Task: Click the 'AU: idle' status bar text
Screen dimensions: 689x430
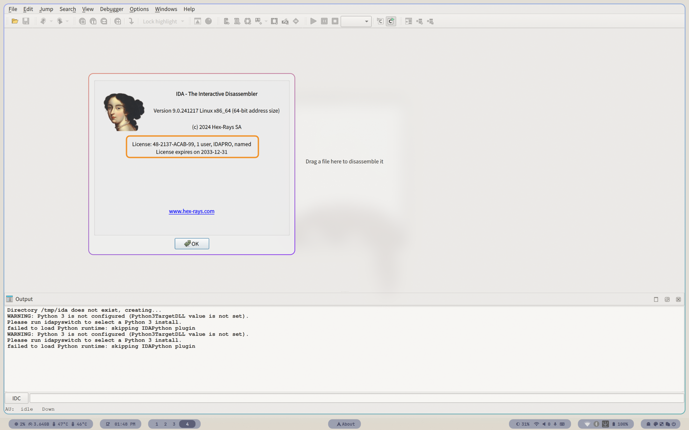Action: click(x=19, y=409)
